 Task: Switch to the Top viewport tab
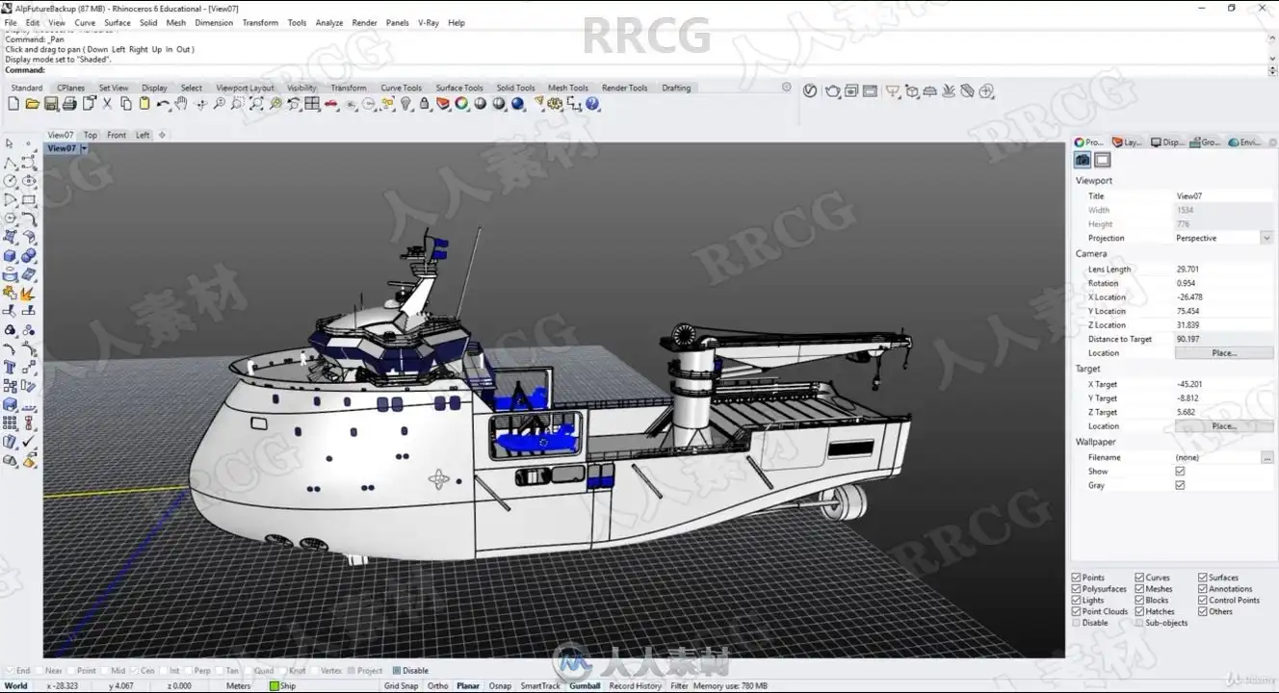pos(91,136)
